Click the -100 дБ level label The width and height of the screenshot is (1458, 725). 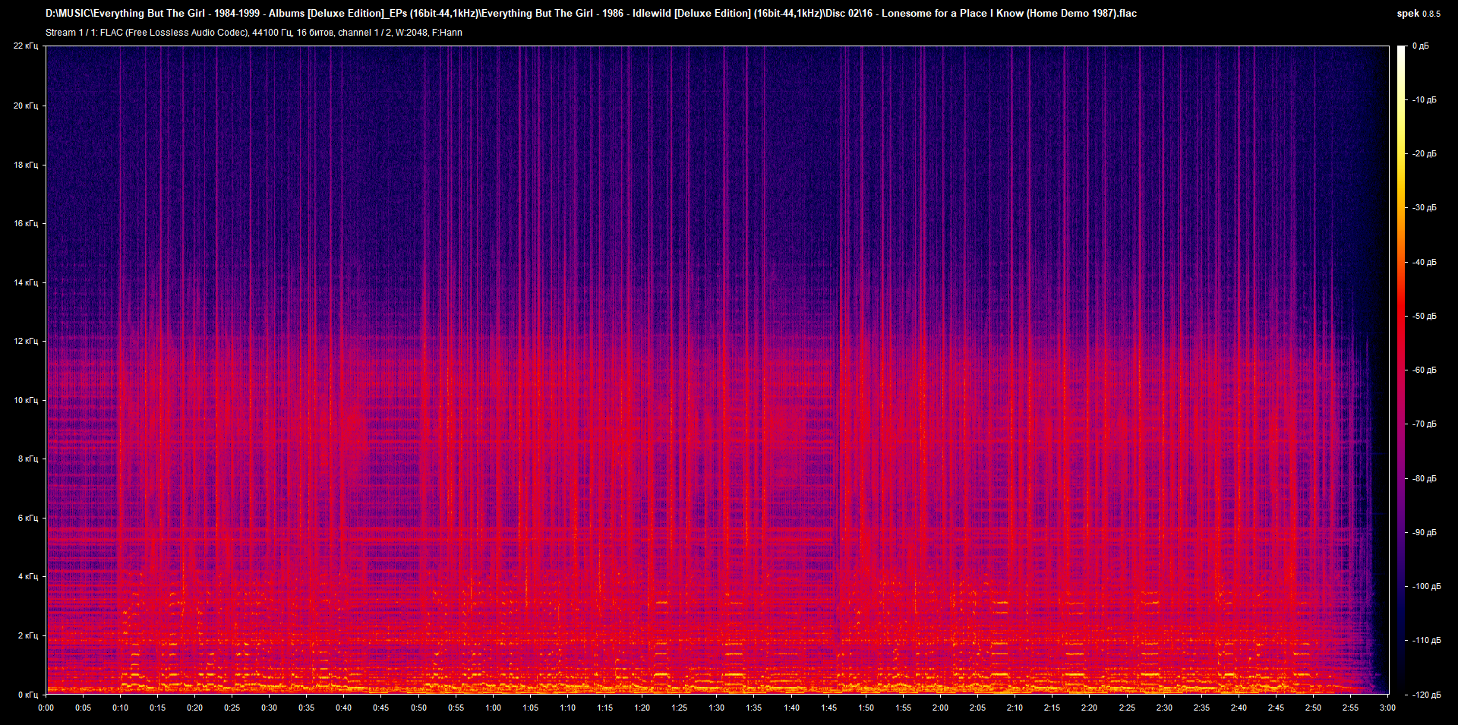click(1425, 587)
